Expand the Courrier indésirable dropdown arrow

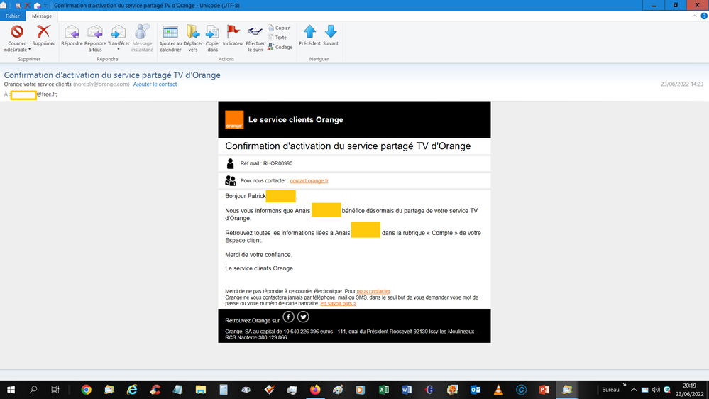(x=29, y=50)
